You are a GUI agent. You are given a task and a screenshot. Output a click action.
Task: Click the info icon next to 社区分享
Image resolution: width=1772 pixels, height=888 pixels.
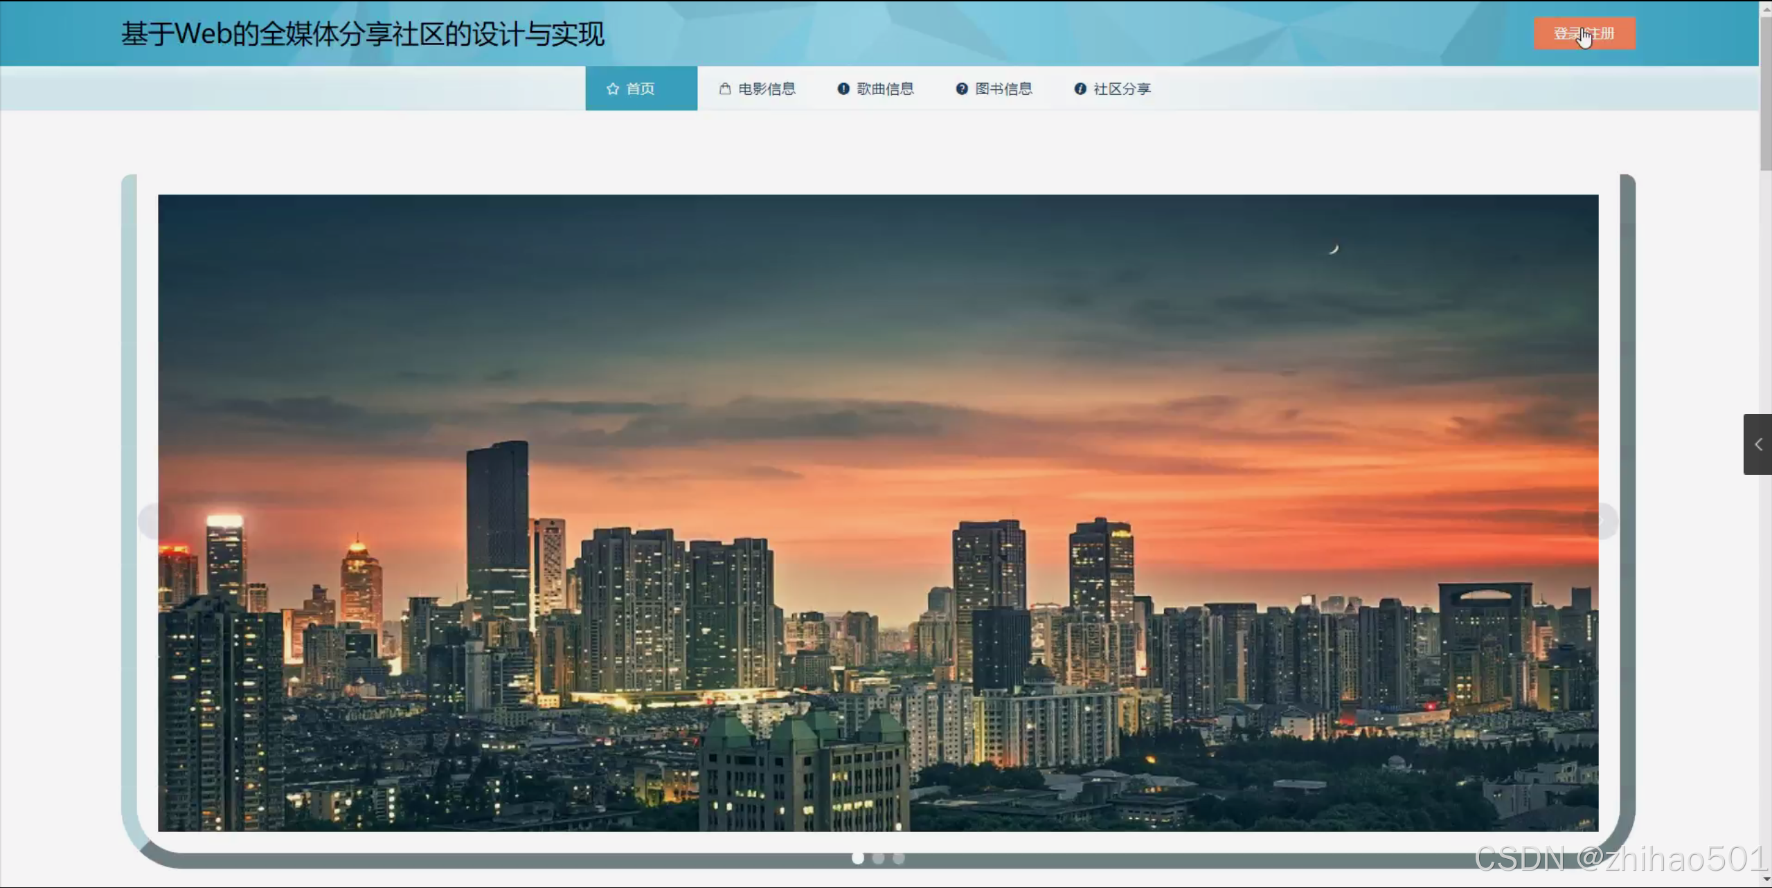[1080, 88]
